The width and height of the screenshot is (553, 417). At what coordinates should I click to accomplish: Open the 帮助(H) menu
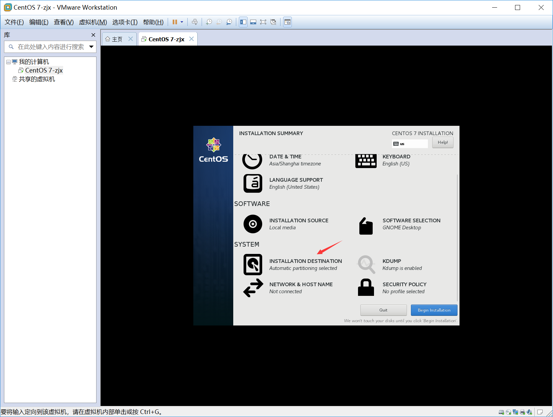[x=153, y=22]
